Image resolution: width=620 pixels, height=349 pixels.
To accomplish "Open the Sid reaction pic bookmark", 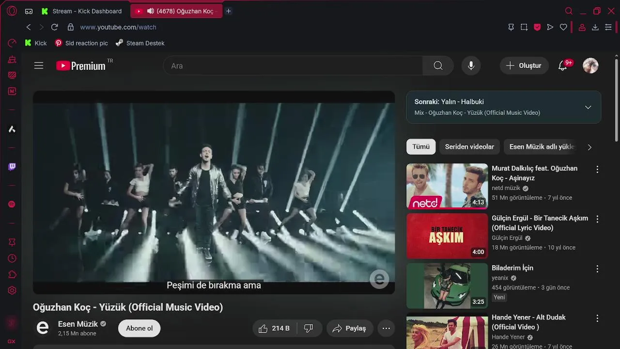I will point(81,43).
